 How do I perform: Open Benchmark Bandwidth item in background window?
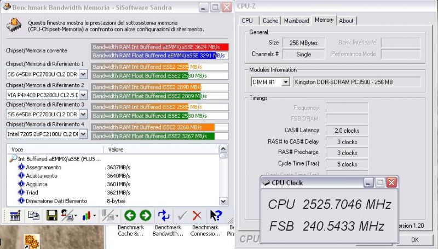(x=168, y=230)
